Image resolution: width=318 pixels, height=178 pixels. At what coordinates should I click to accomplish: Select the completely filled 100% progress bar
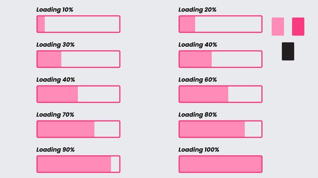pyautogui.click(x=220, y=164)
